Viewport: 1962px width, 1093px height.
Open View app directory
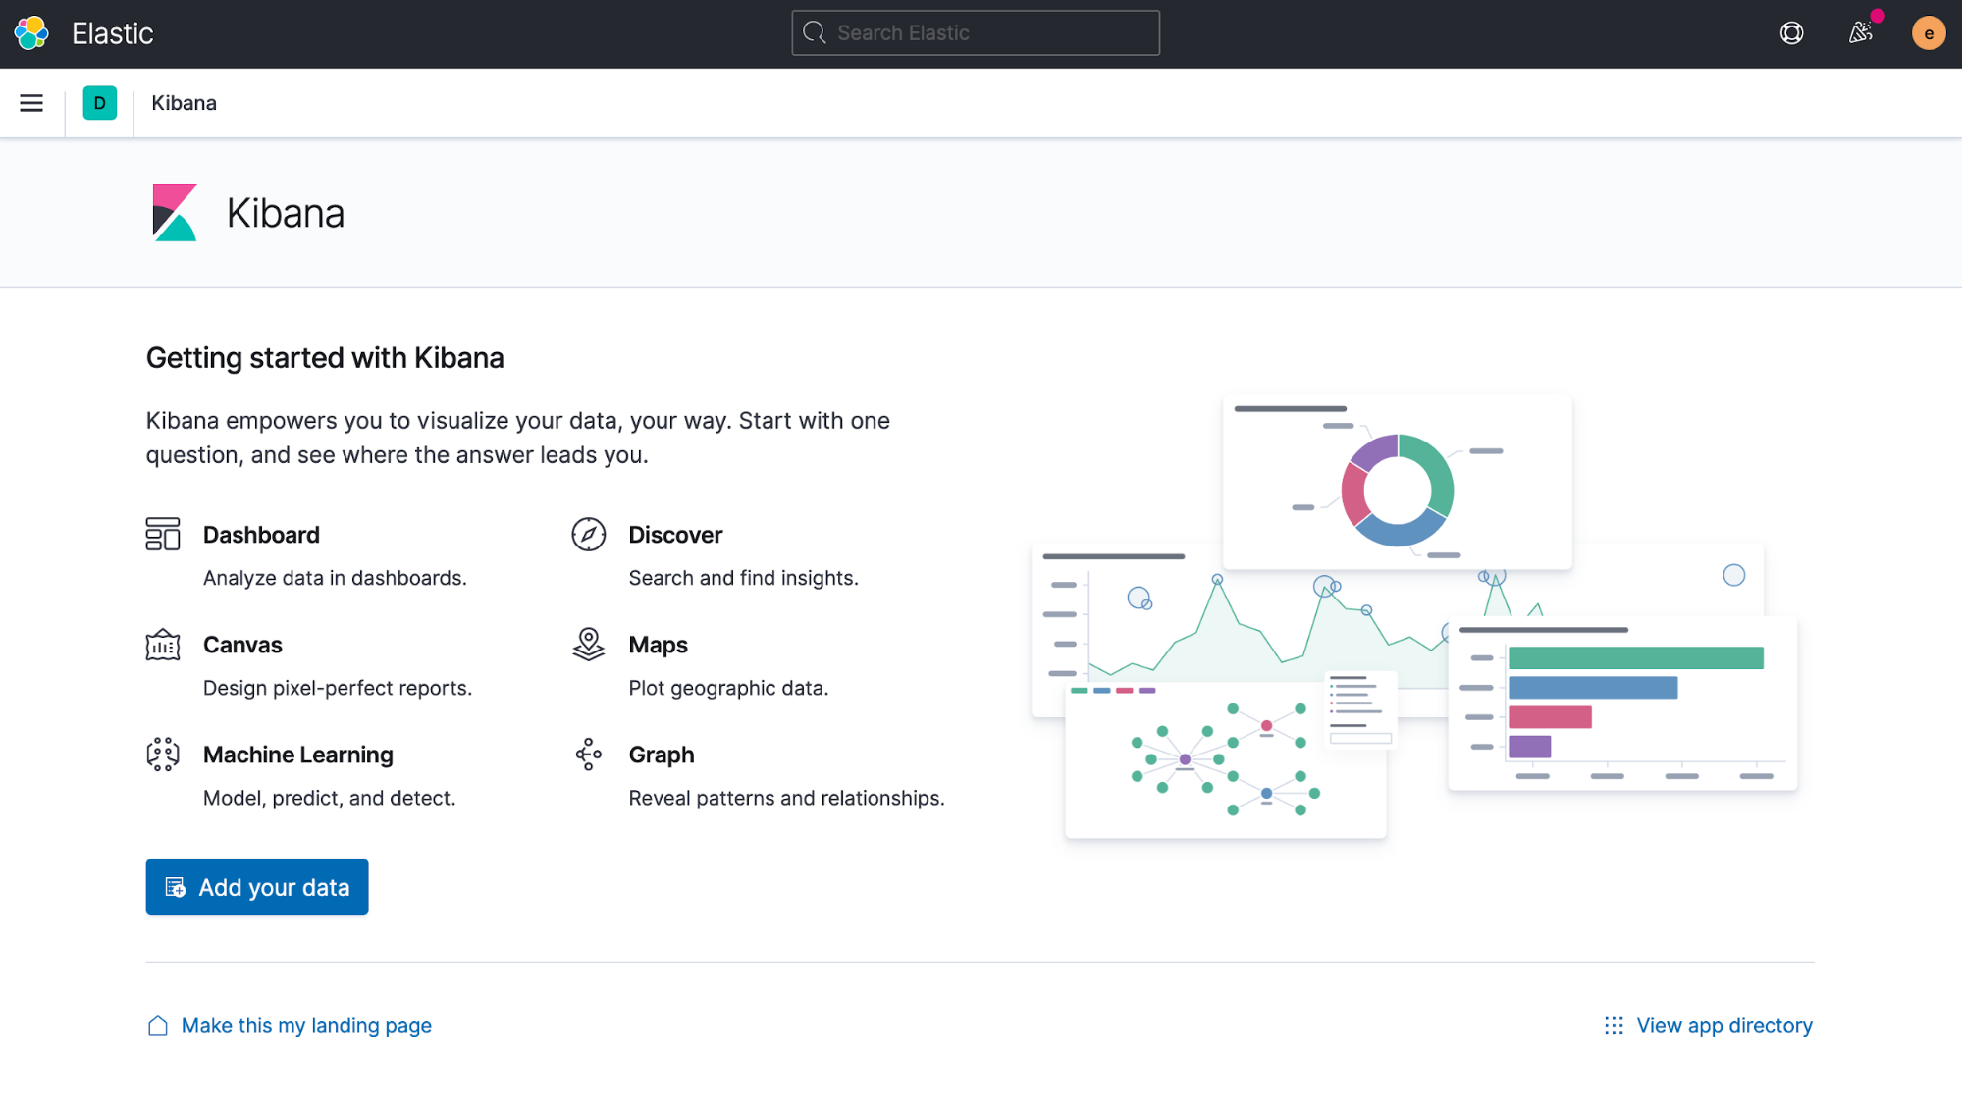tap(1724, 1024)
